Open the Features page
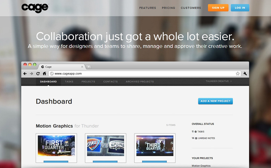Viewport: 271px width, 168px height. [x=148, y=8]
